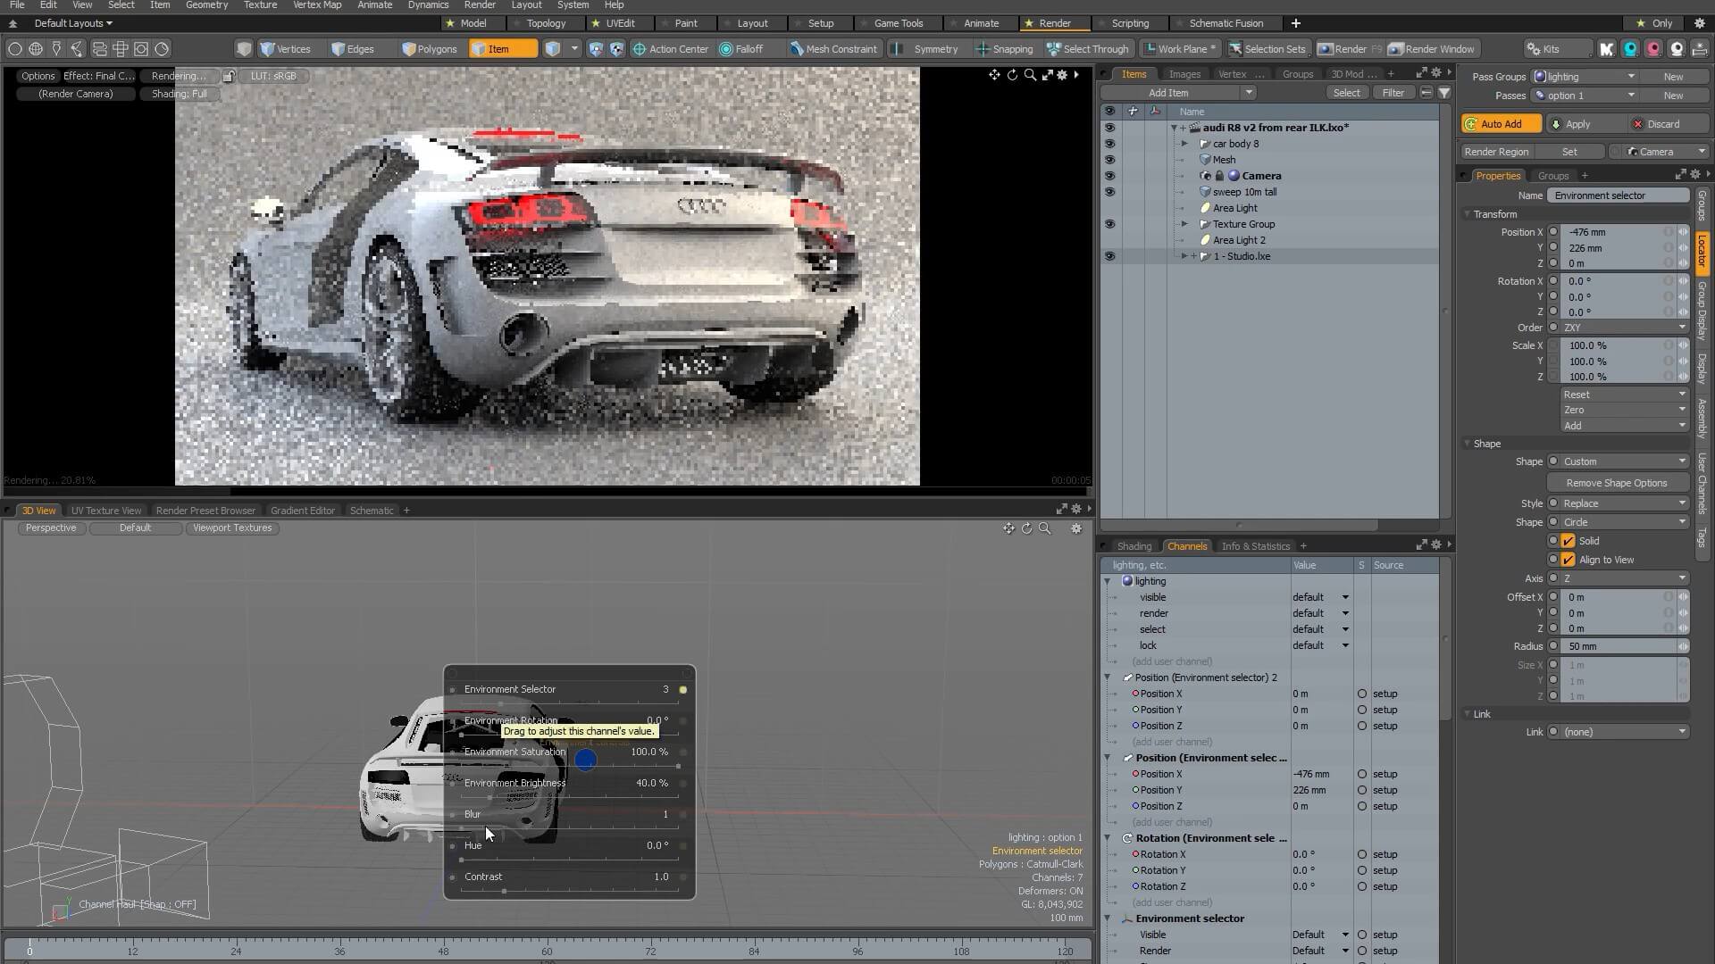Viewport: 1715px width, 964px height.
Task: Expand the Texture Group tree item
Action: pos(1184,224)
